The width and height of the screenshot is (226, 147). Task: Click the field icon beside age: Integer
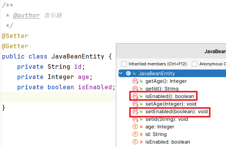point(135,127)
